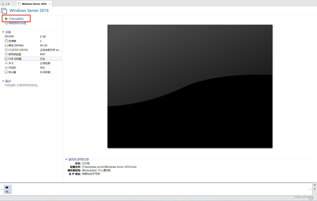Select the 硬盘 (NVMe) device label
The height and width of the screenshot is (201, 317).
(16, 45)
